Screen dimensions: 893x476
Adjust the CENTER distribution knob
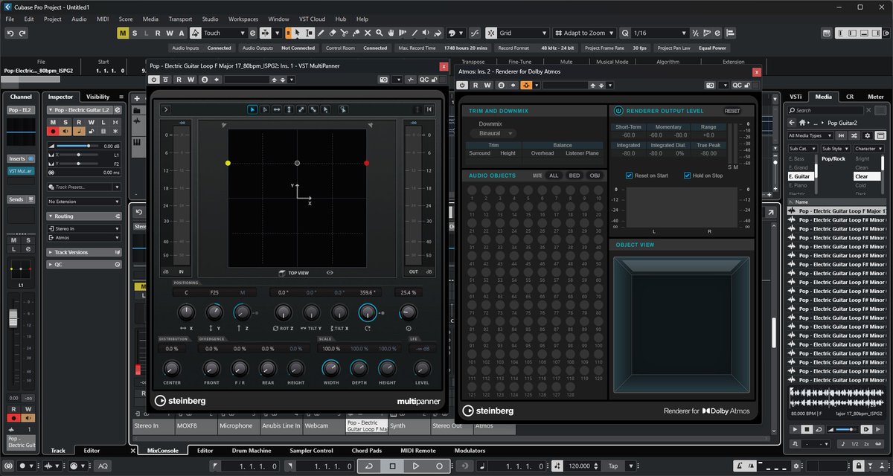(x=172, y=367)
